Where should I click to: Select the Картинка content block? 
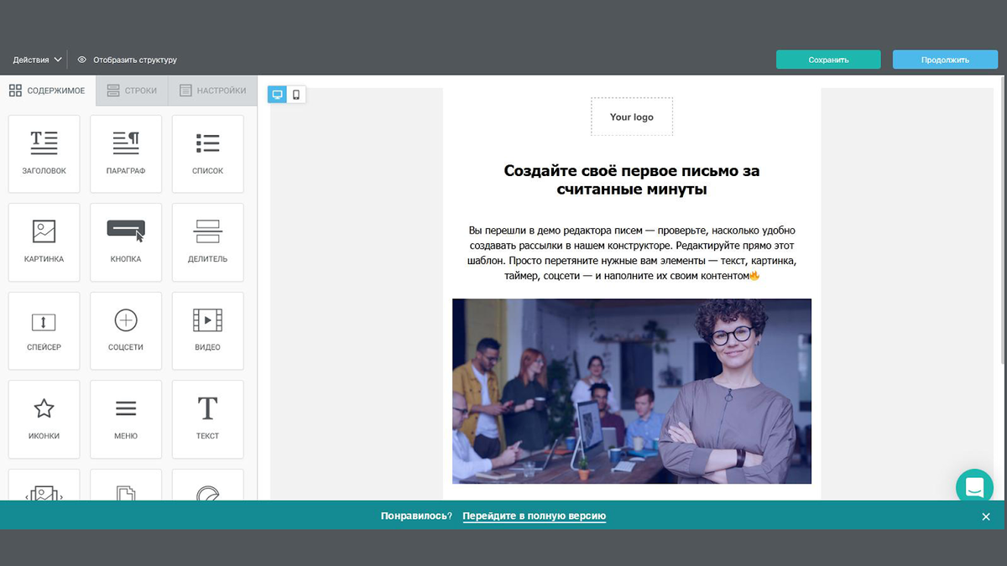click(44, 242)
